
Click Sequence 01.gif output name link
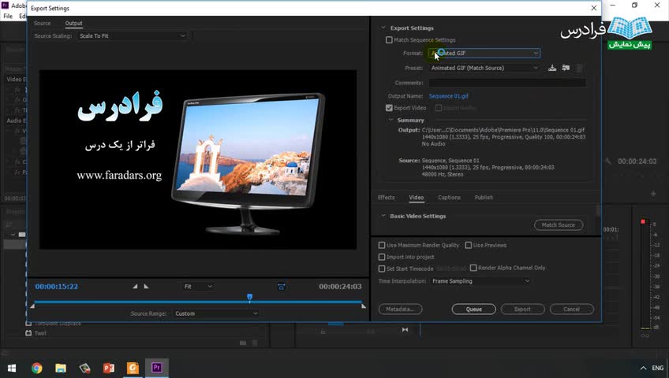(x=448, y=96)
